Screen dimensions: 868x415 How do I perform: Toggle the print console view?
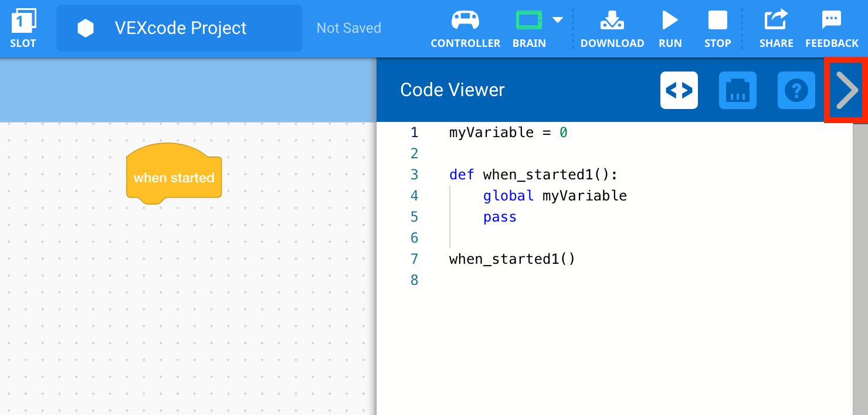[x=737, y=90]
